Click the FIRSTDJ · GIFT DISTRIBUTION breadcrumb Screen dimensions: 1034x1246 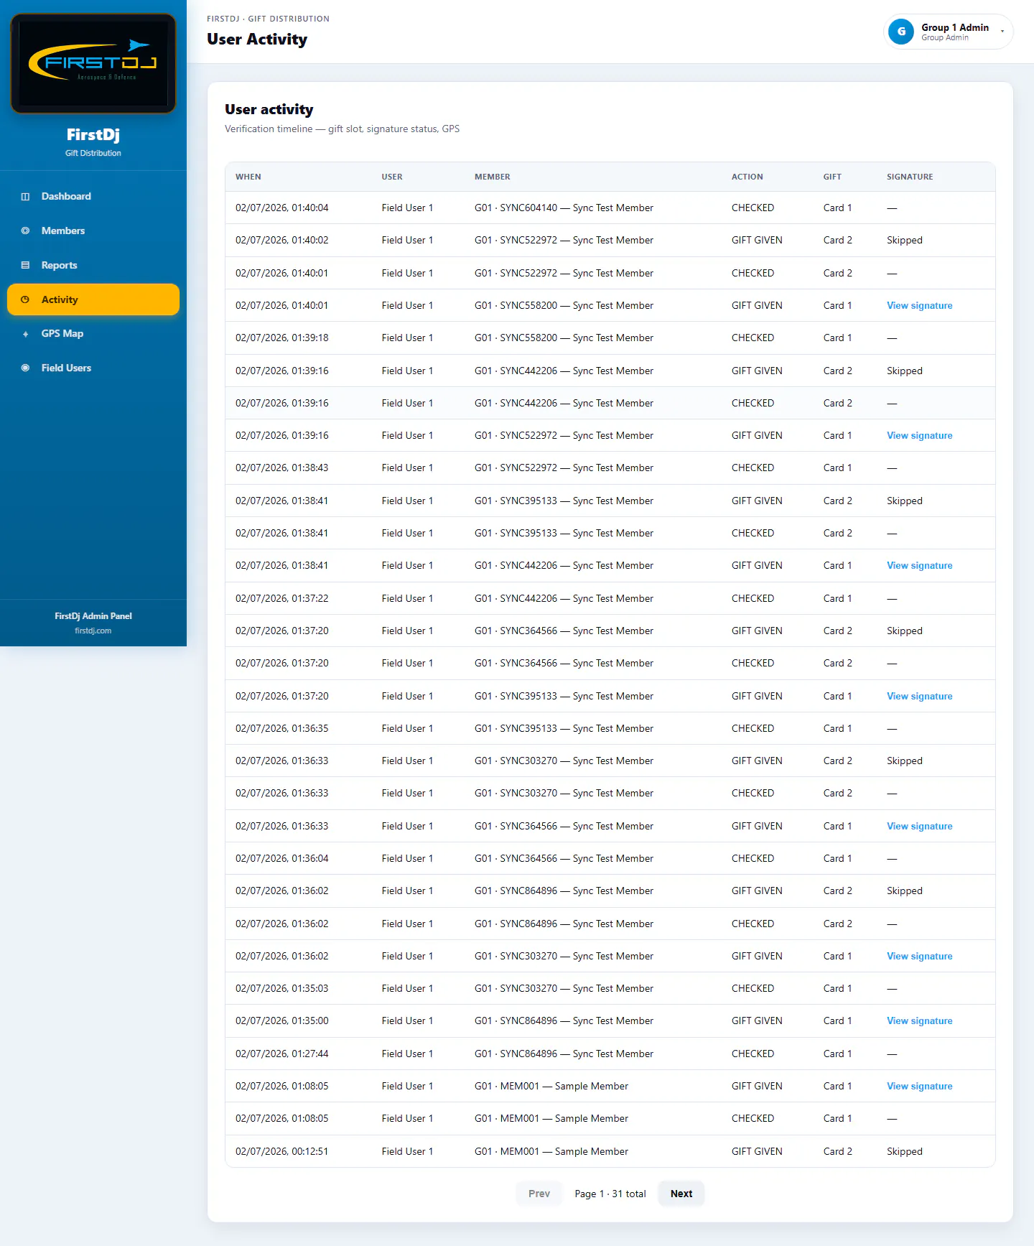(x=268, y=19)
